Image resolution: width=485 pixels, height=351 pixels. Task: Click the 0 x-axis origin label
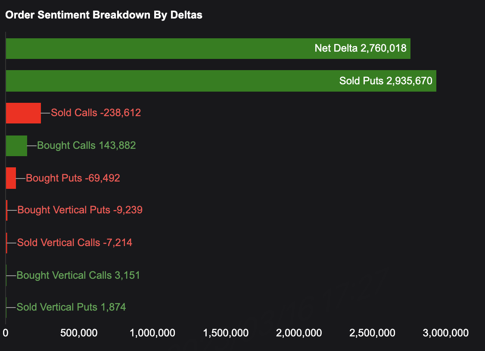[6, 333]
